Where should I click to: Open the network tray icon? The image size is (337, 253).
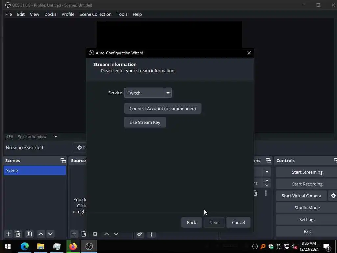pos(287,246)
